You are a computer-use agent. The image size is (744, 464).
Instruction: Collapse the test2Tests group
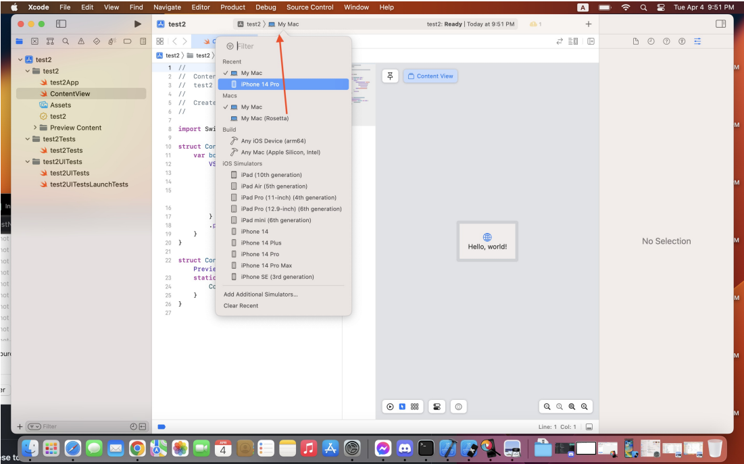[28, 139]
